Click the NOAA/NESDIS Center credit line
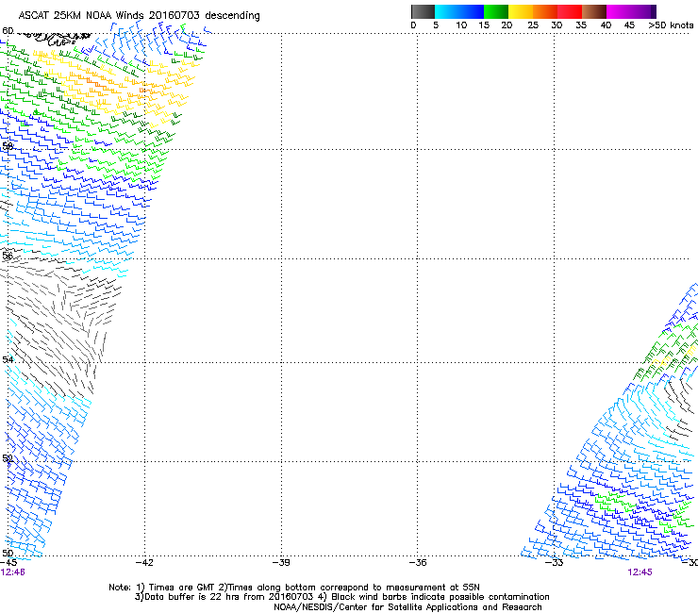 click(x=407, y=607)
